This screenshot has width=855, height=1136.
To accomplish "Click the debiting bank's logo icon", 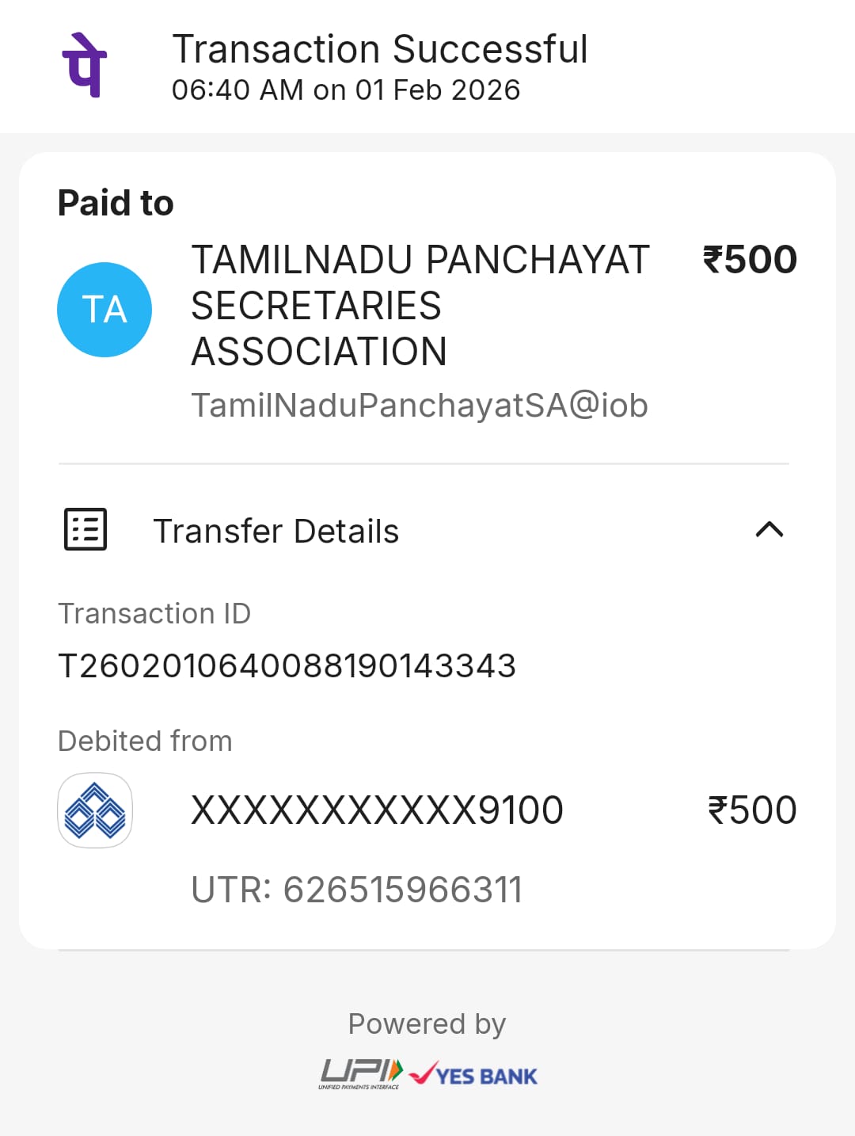I will (x=95, y=810).
